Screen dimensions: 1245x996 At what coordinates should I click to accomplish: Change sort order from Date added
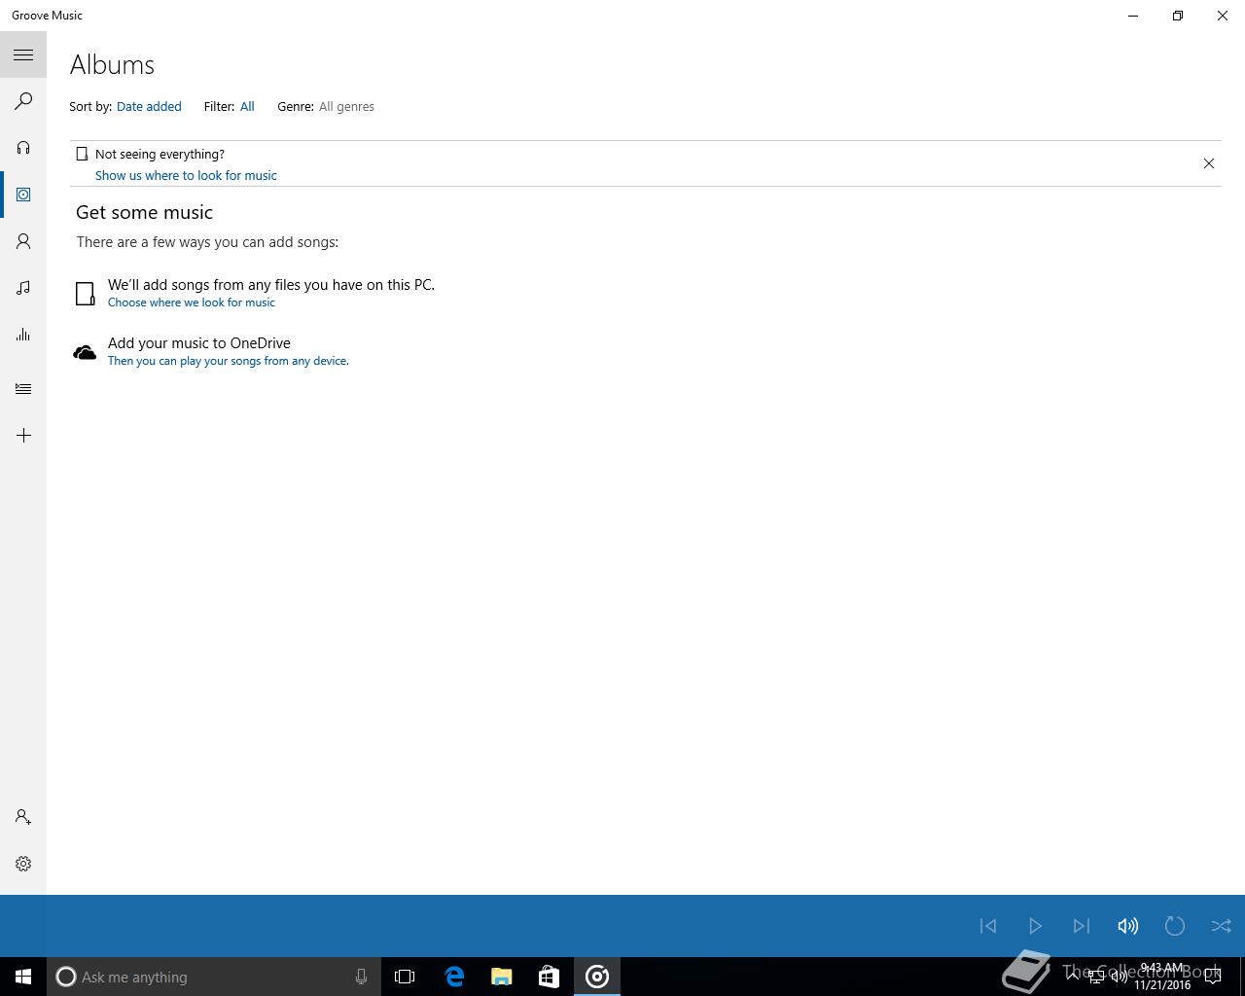(x=149, y=107)
